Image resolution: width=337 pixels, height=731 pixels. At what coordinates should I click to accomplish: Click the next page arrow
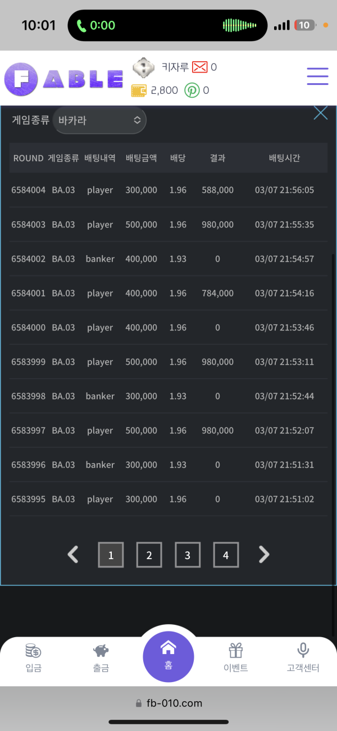264,555
